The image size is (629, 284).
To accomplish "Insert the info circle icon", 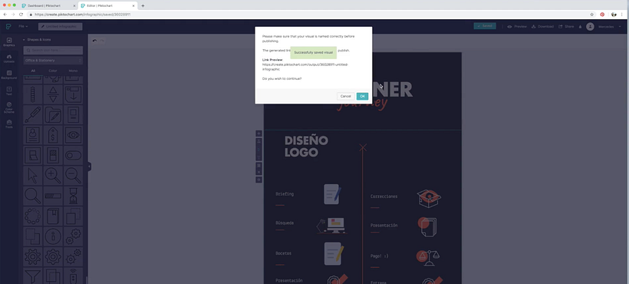I will 53,236.
